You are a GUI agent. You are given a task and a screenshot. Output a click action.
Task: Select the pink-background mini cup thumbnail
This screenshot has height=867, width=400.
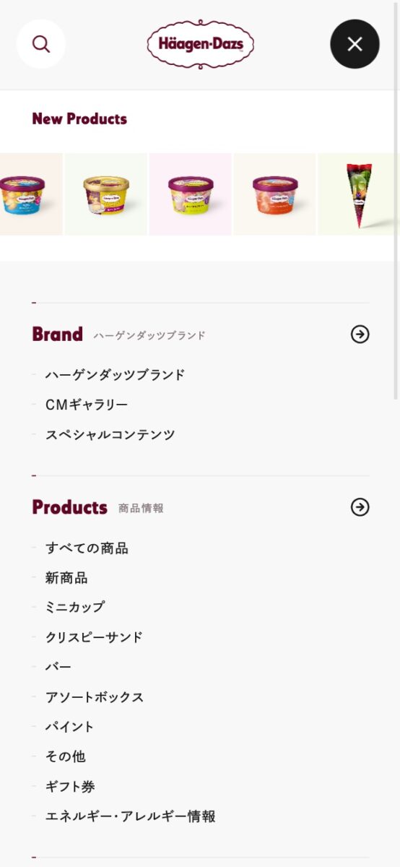pos(191,194)
